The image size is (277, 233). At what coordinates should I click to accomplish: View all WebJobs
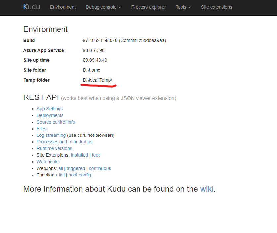click(x=60, y=168)
